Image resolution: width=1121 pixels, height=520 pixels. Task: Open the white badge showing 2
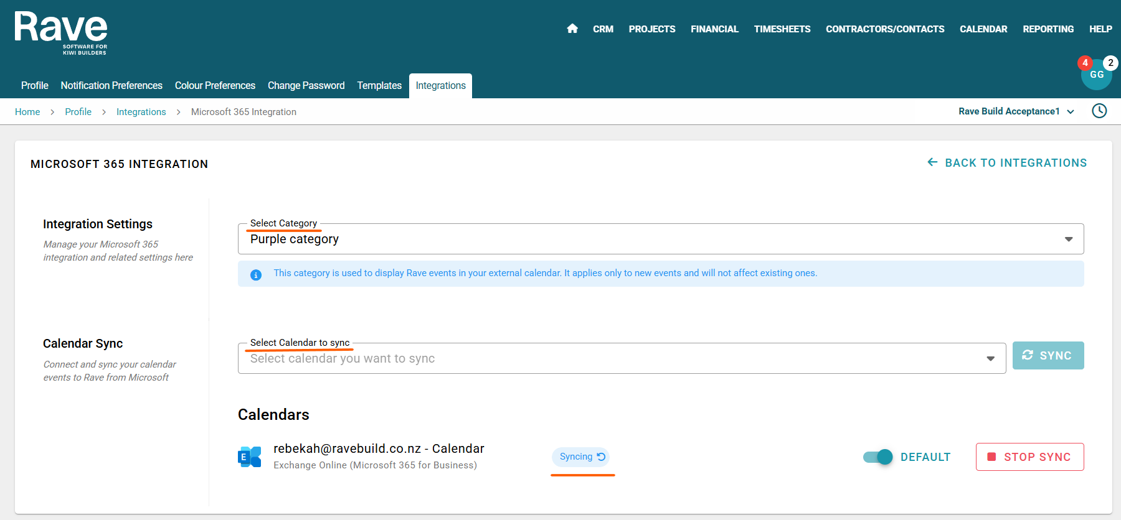(1110, 63)
